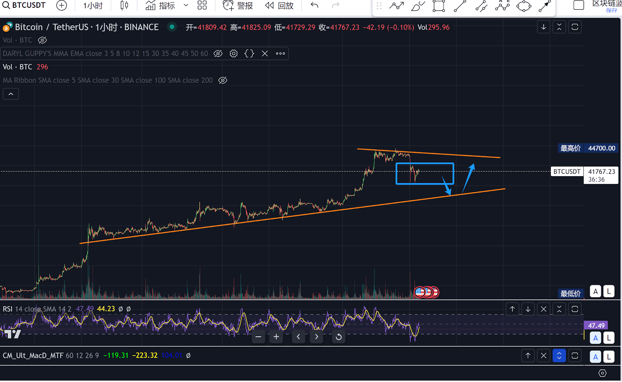Open the US economic event flags
Viewport: 622px width, 382px height.
(427, 292)
